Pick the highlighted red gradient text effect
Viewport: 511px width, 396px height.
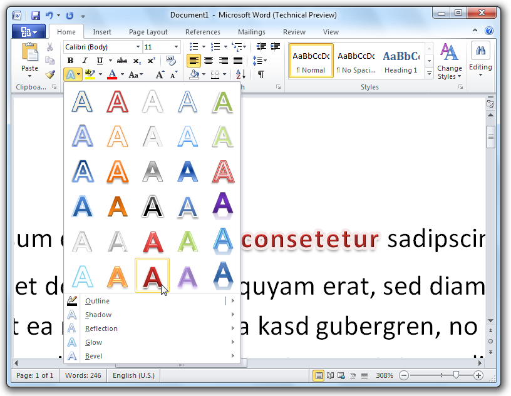tap(152, 275)
